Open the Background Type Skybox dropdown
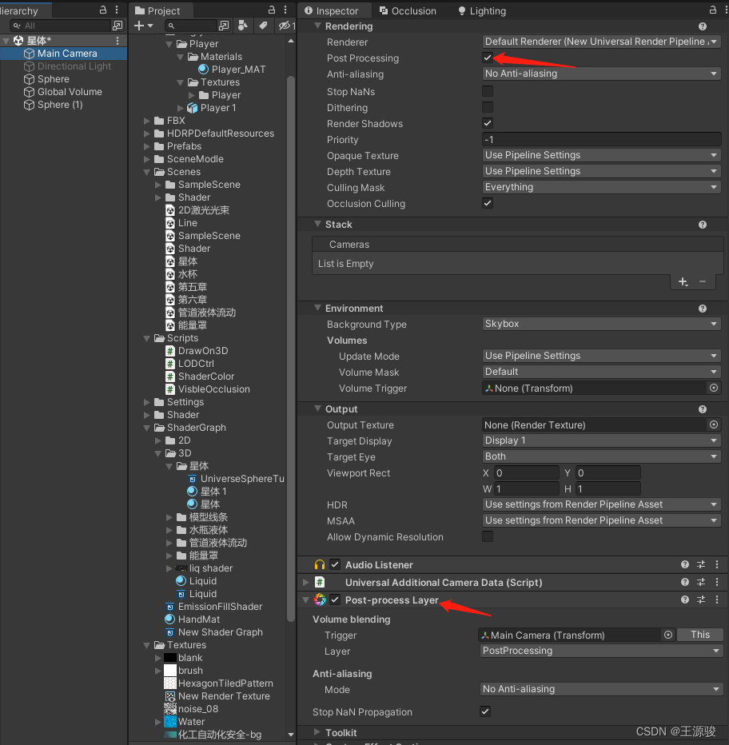 tap(602, 325)
